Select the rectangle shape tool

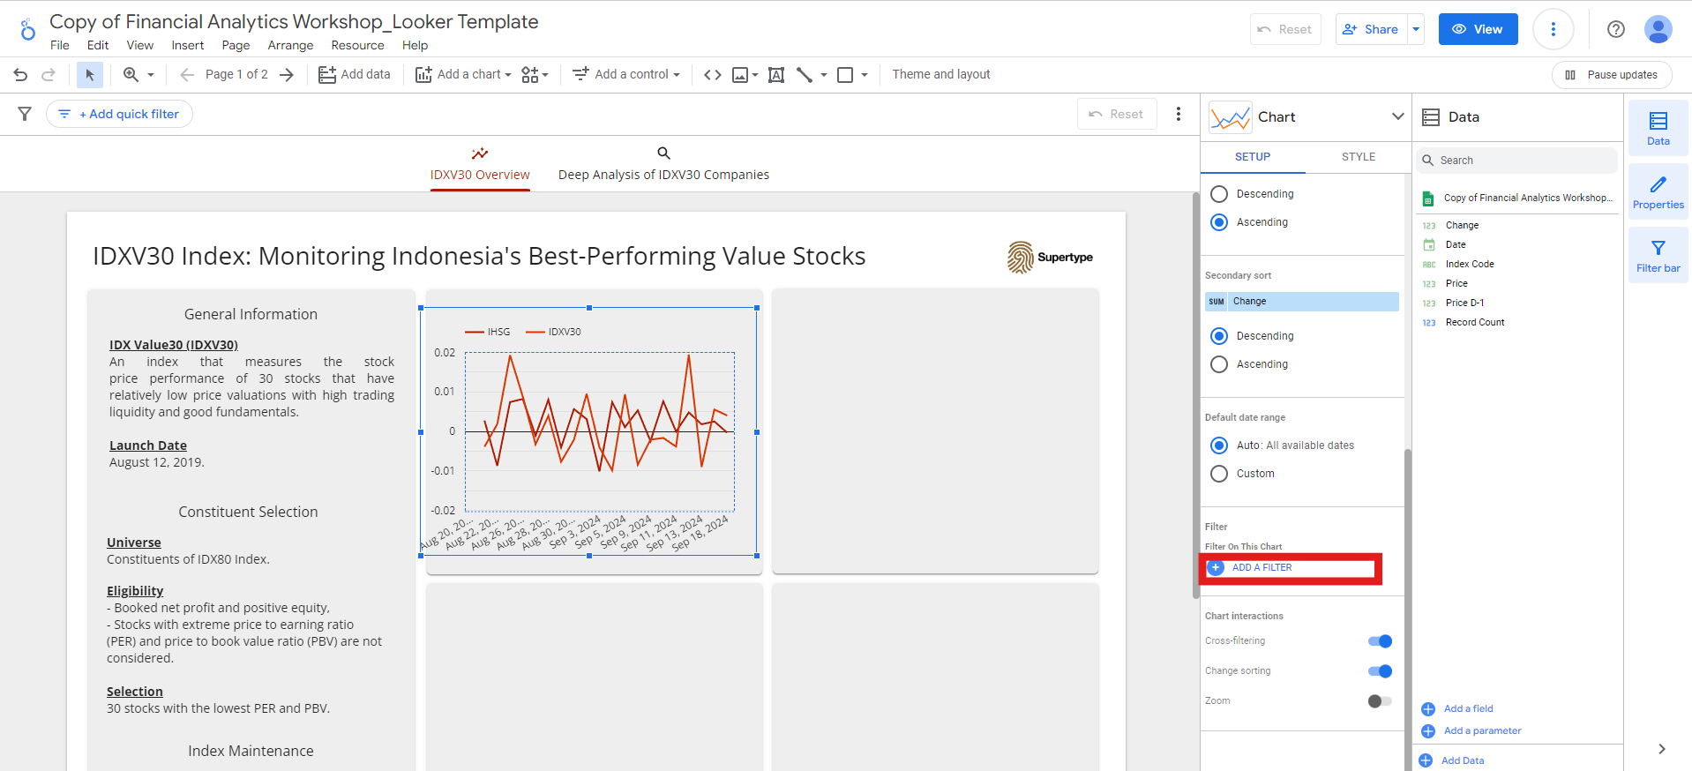pos(845,75)
